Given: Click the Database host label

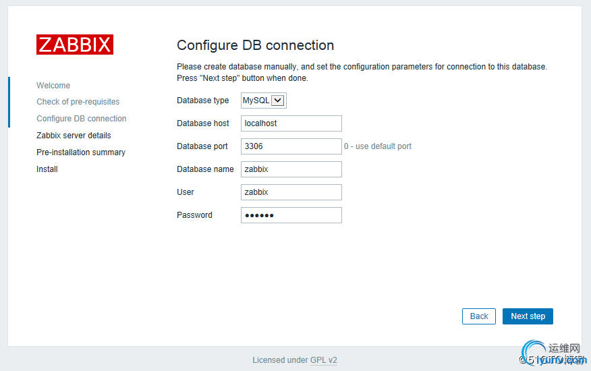Looking at the screenshot, I should pos(203,123).
